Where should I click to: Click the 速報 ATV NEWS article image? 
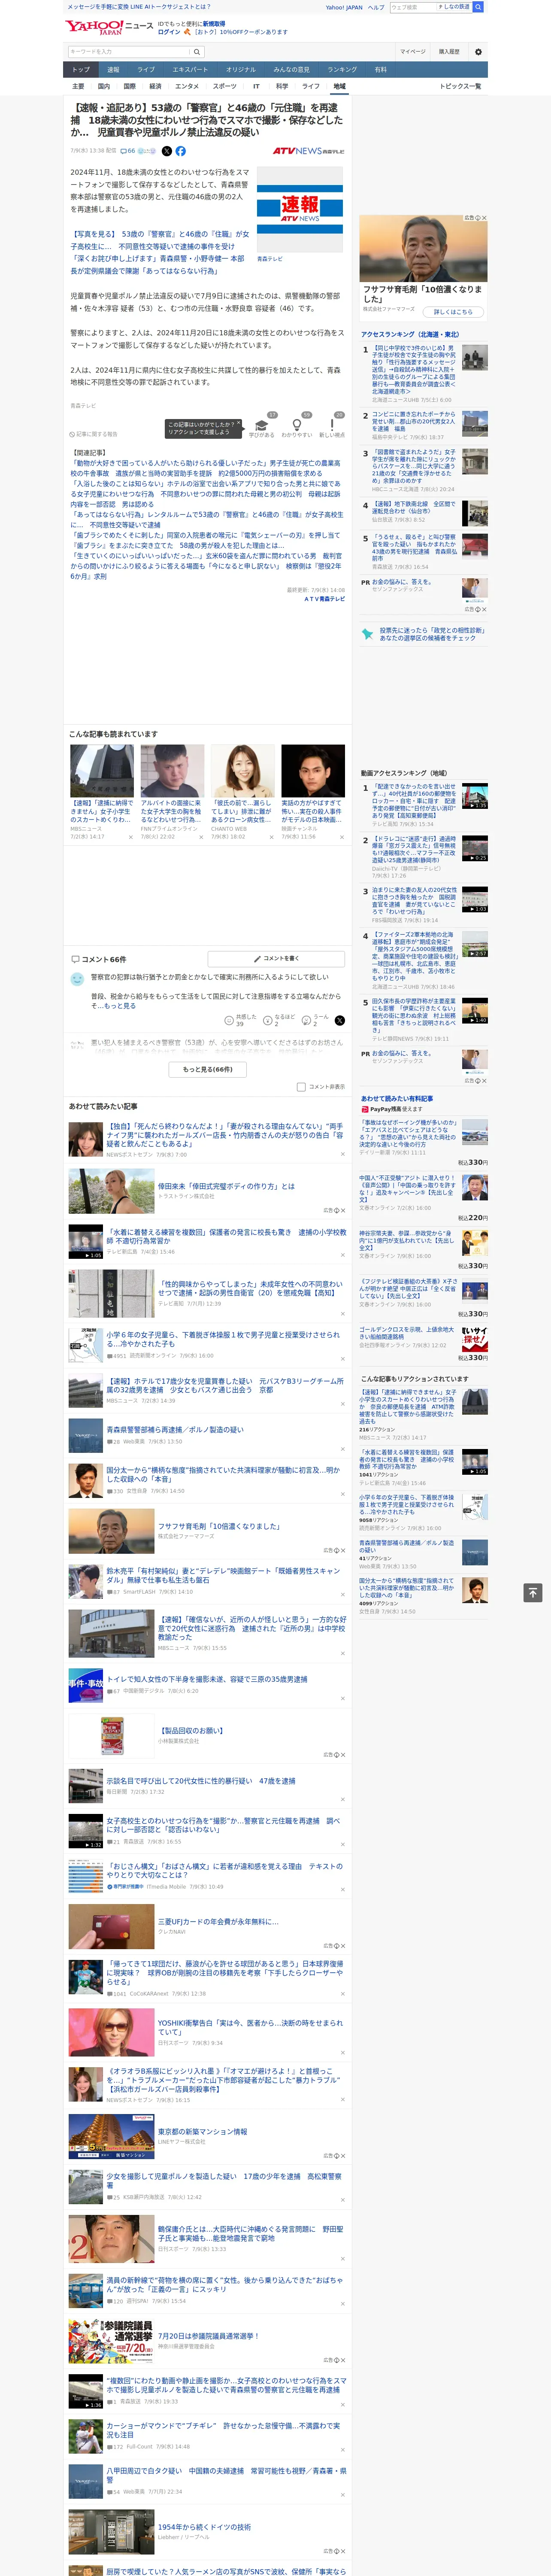[300, 210]
